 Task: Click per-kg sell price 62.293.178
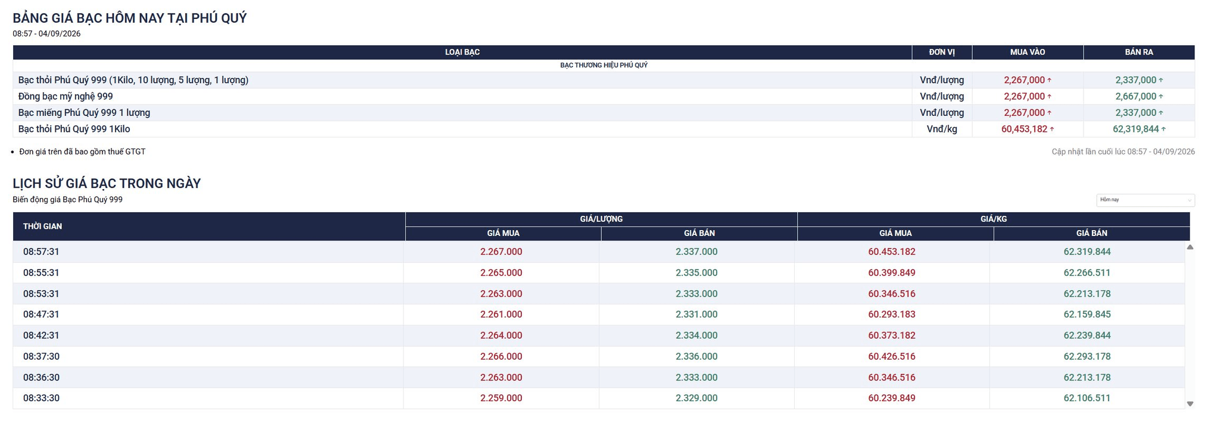[1087, 357]
